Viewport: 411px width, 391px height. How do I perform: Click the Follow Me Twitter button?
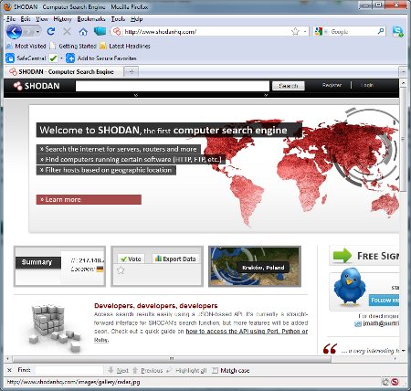point(385,301)
